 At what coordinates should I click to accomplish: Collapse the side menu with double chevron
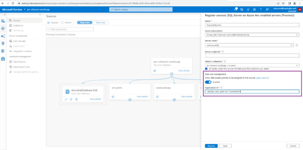[x=40, y=15]
